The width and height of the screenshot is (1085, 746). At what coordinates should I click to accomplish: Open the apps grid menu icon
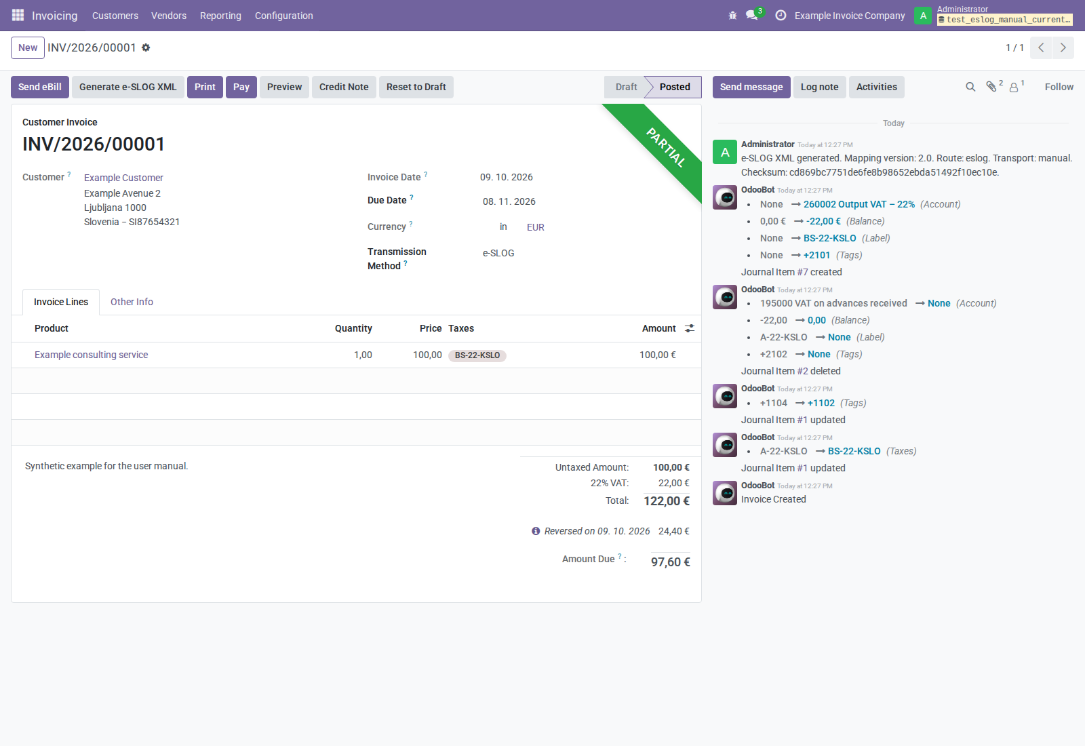[18, 15]
